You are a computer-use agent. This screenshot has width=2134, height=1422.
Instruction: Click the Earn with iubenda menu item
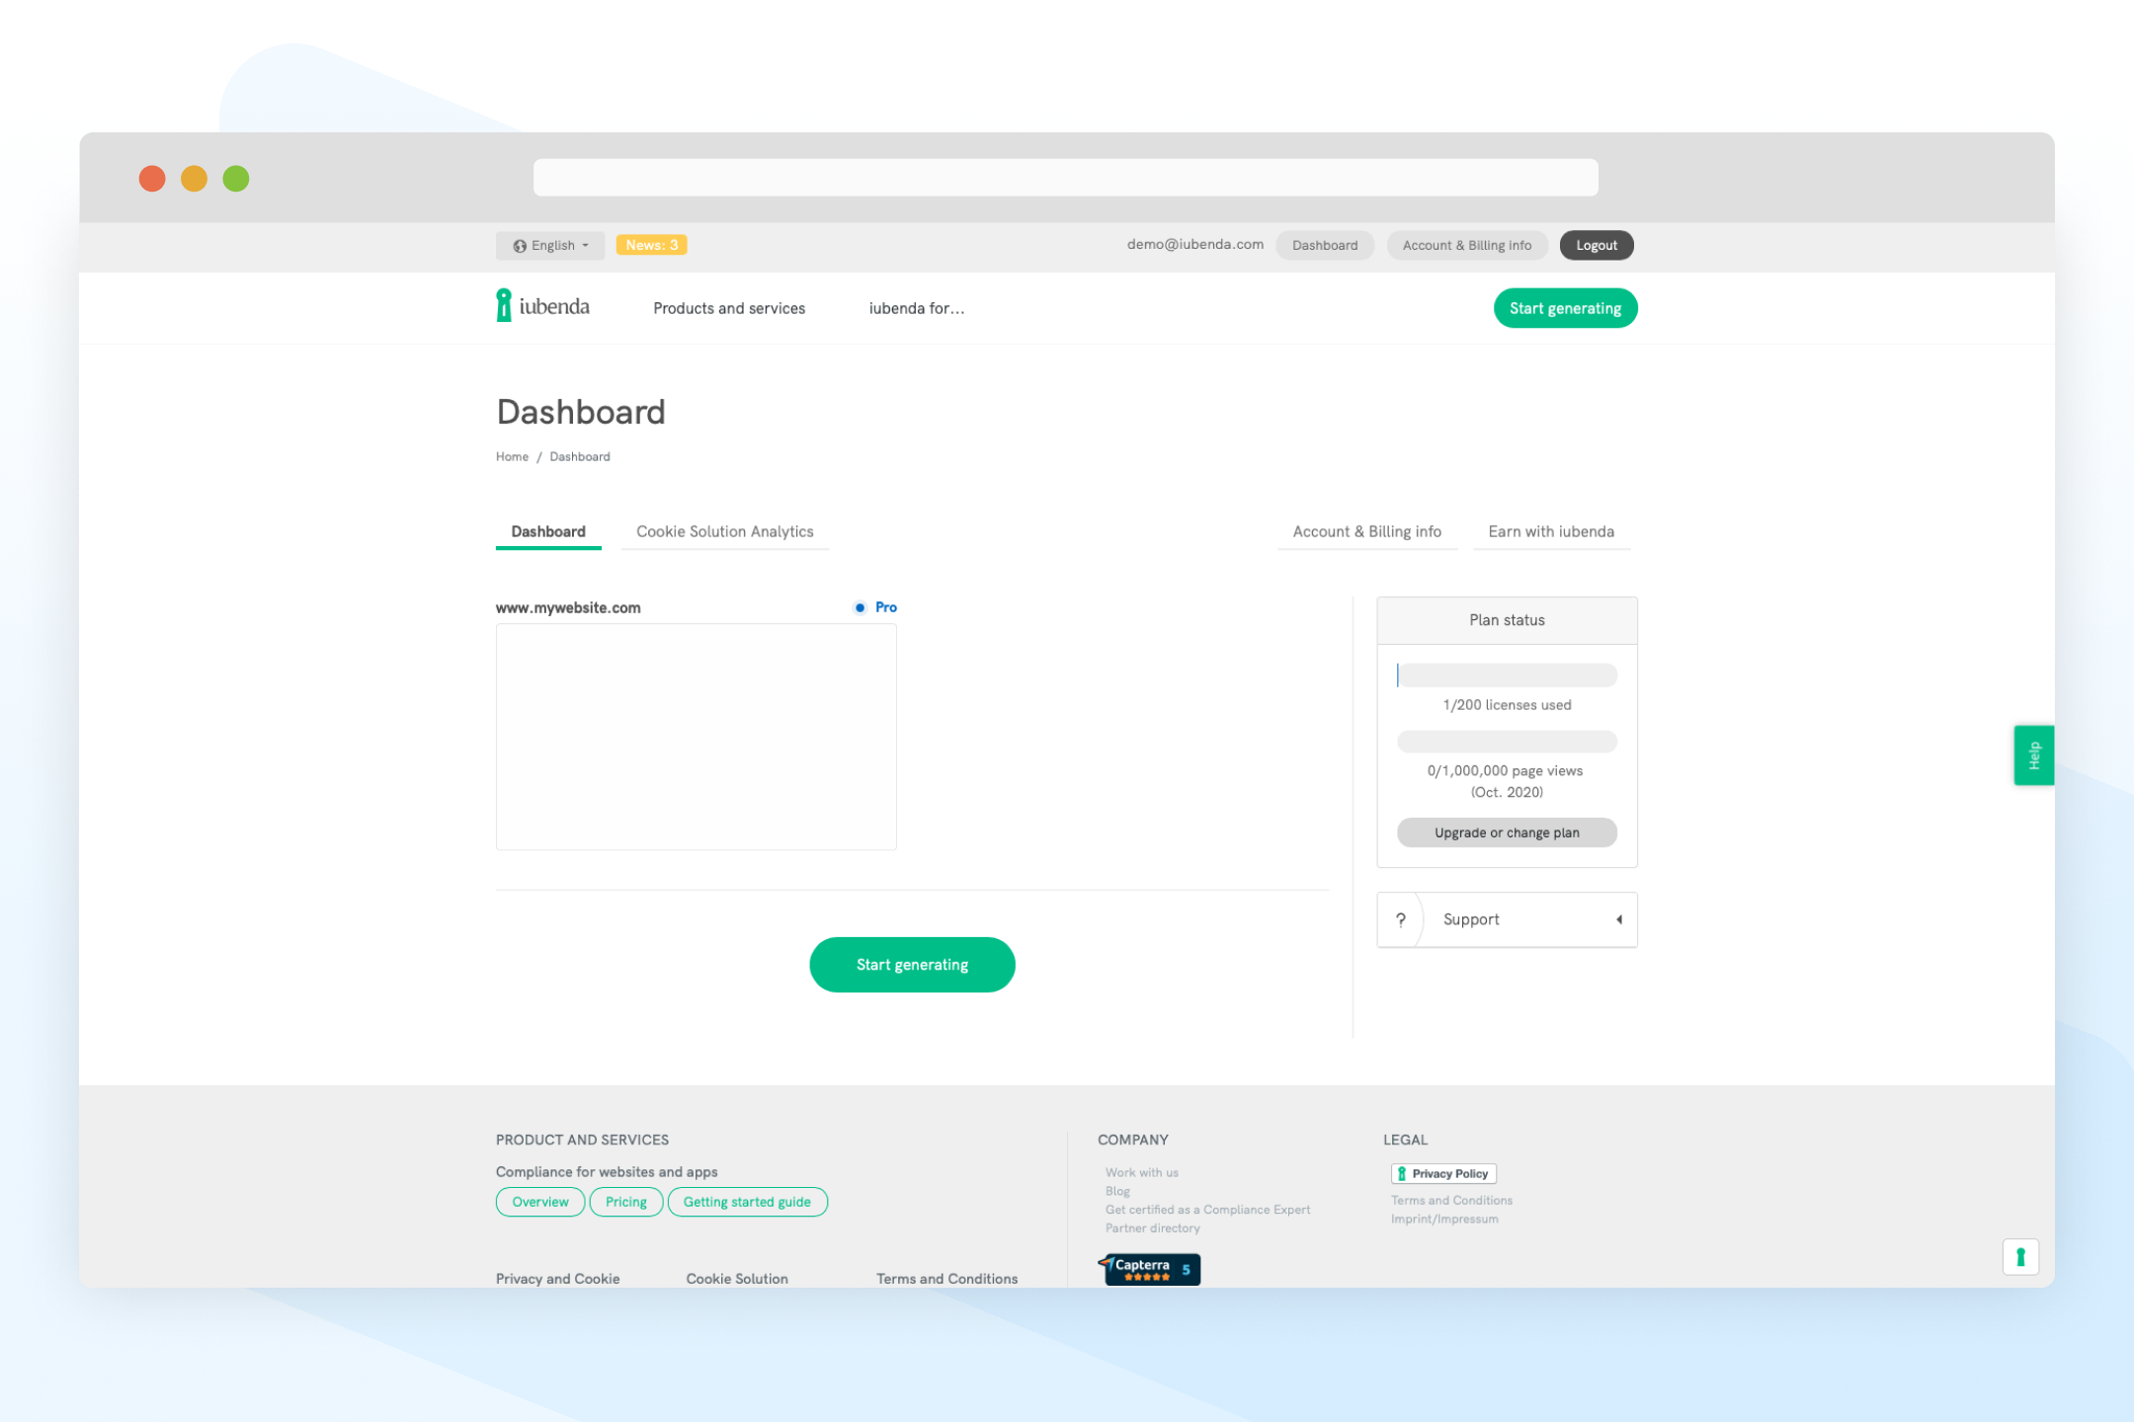pos(1553,531)
